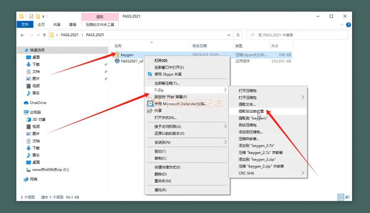Click the 3D 对象 cube icon
Viewport: 370px width, 213px height.
tap(29, 119)
